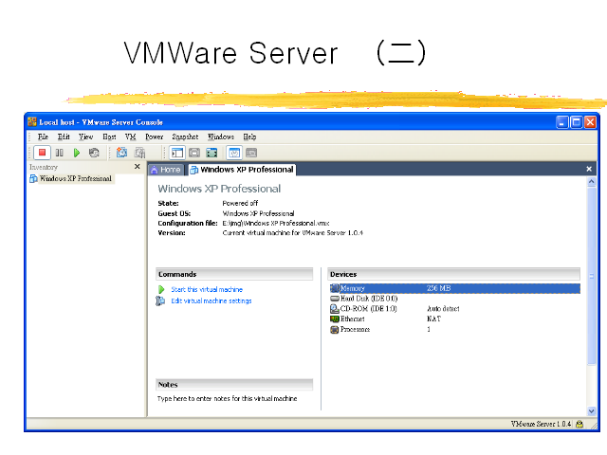The image size is (607, 455).
Task: Click scrollbar down arrow in summary pane
Action: [592, 411]
